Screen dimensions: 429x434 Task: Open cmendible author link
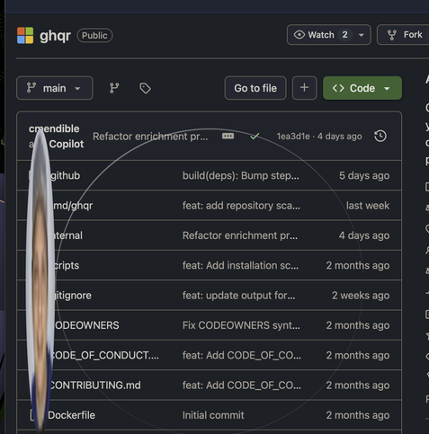54,128
